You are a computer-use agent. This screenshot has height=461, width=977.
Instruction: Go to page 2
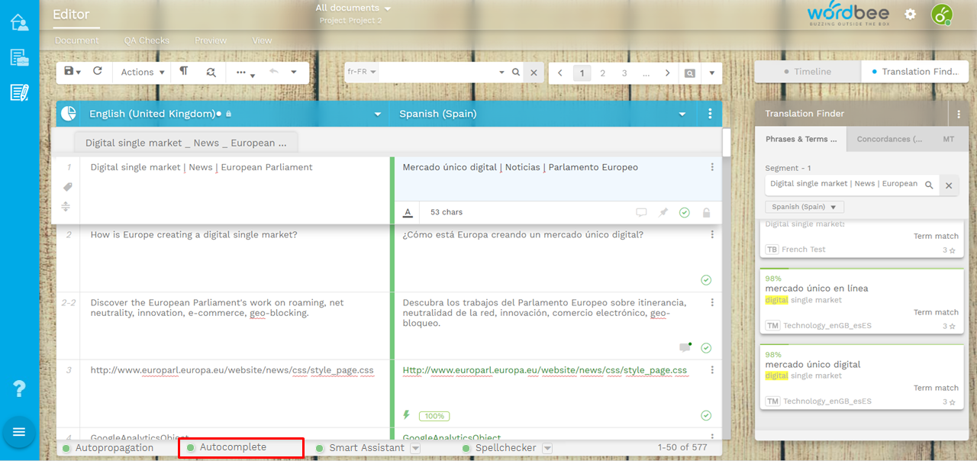602,73
